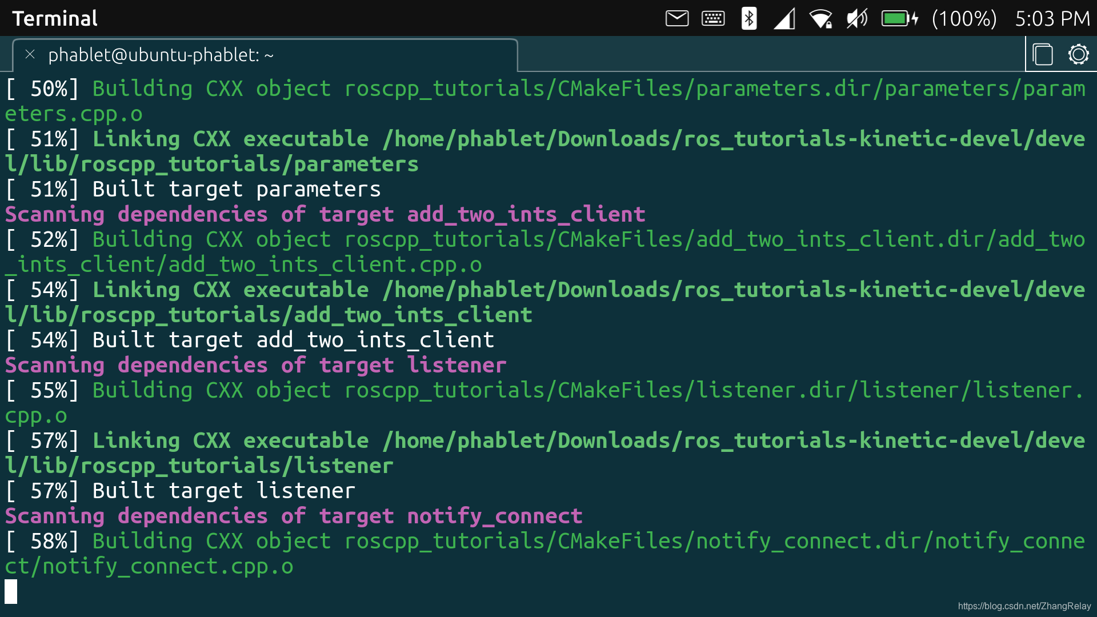Open the cellular signal indicator
Viewport: 1097px width, 617px height.
(784, 19)
